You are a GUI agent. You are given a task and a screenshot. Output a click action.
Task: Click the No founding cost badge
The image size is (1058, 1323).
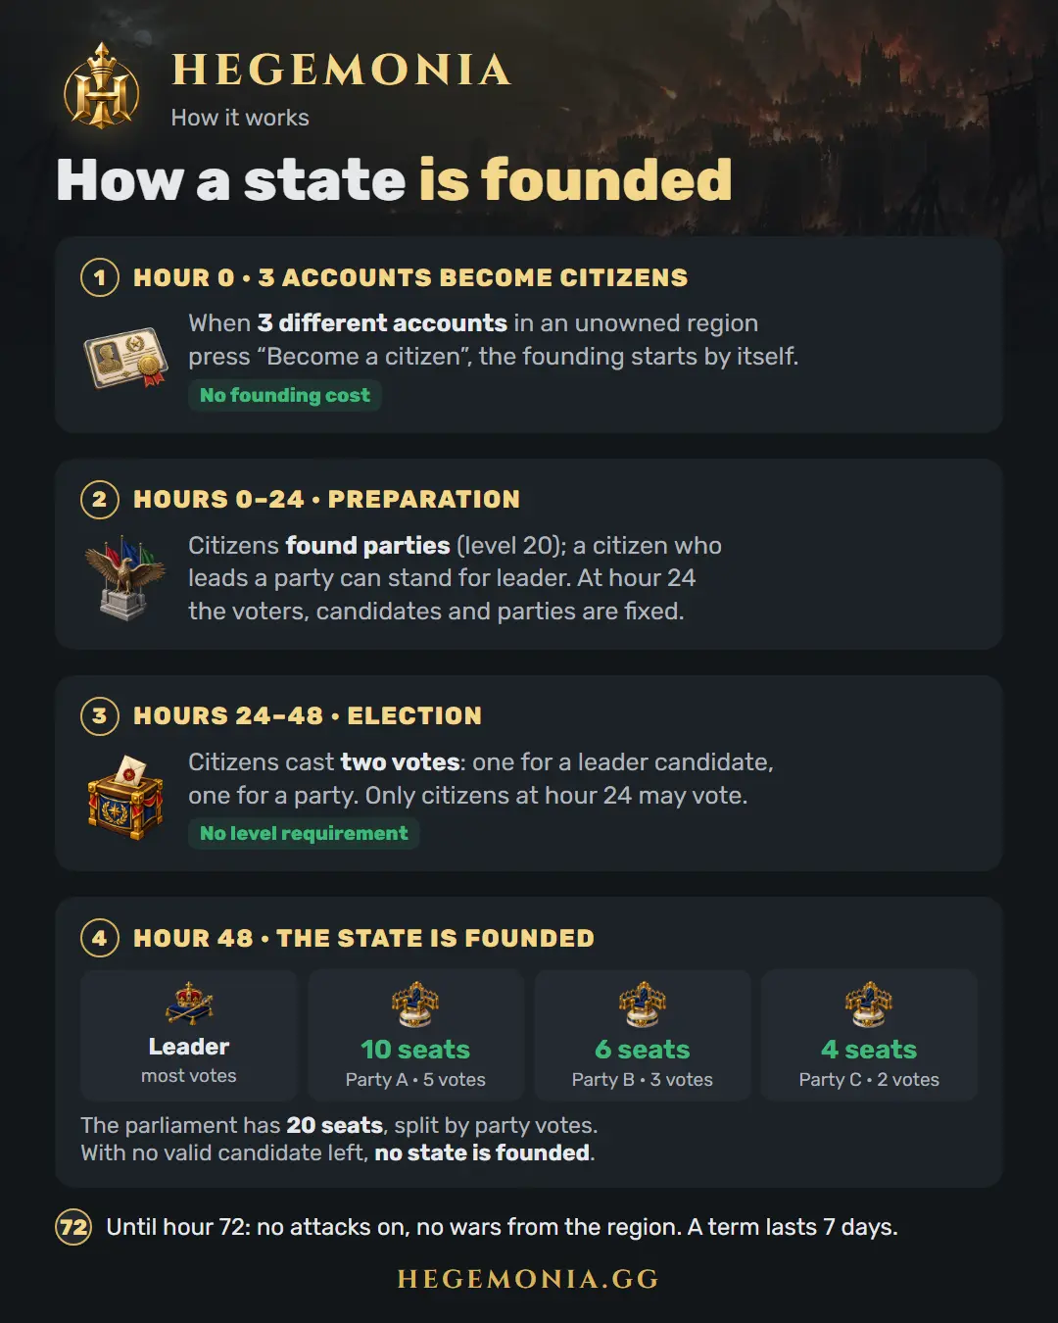(285, 395)
